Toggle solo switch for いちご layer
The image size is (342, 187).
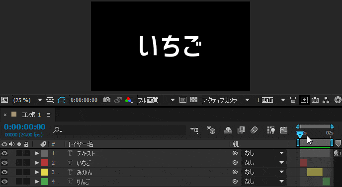click(x=19, y=163)
